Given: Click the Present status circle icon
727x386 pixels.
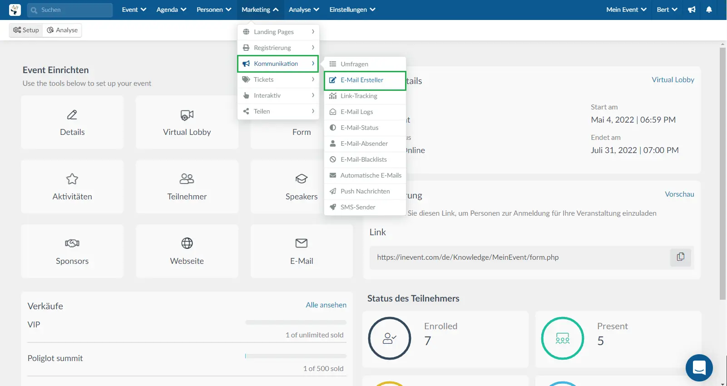Looking at the screenshot, I should [x=563, y=338].
